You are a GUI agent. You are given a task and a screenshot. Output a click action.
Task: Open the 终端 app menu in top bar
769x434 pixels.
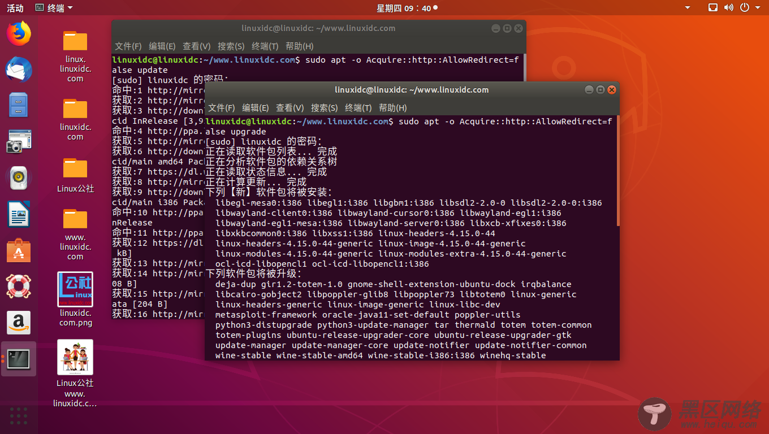[x=54, y=8]
